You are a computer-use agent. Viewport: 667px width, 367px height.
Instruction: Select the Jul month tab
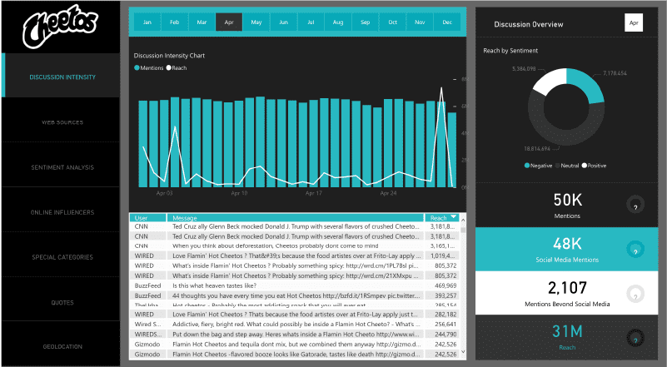(x=311, y=22)
